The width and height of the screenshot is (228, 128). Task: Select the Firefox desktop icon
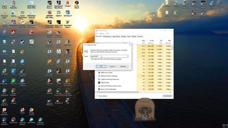(22, 111)
